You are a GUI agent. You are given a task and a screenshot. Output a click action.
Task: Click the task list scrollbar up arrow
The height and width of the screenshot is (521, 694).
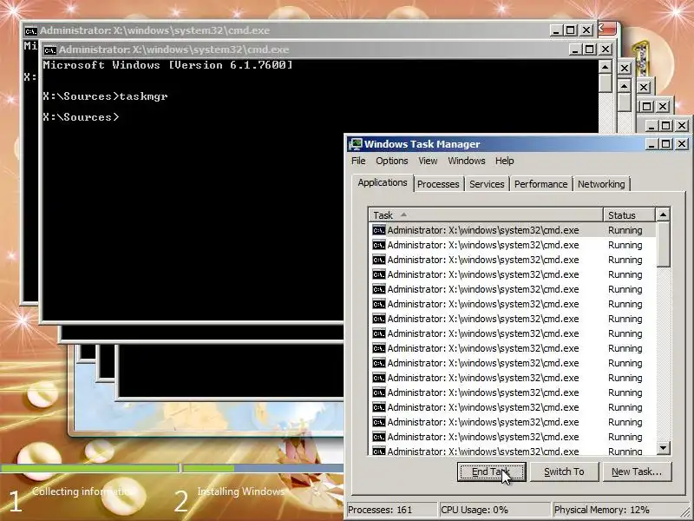663,214
